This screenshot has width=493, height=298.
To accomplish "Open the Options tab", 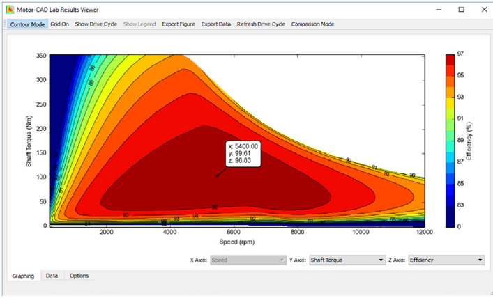I will tap(79, 276).
